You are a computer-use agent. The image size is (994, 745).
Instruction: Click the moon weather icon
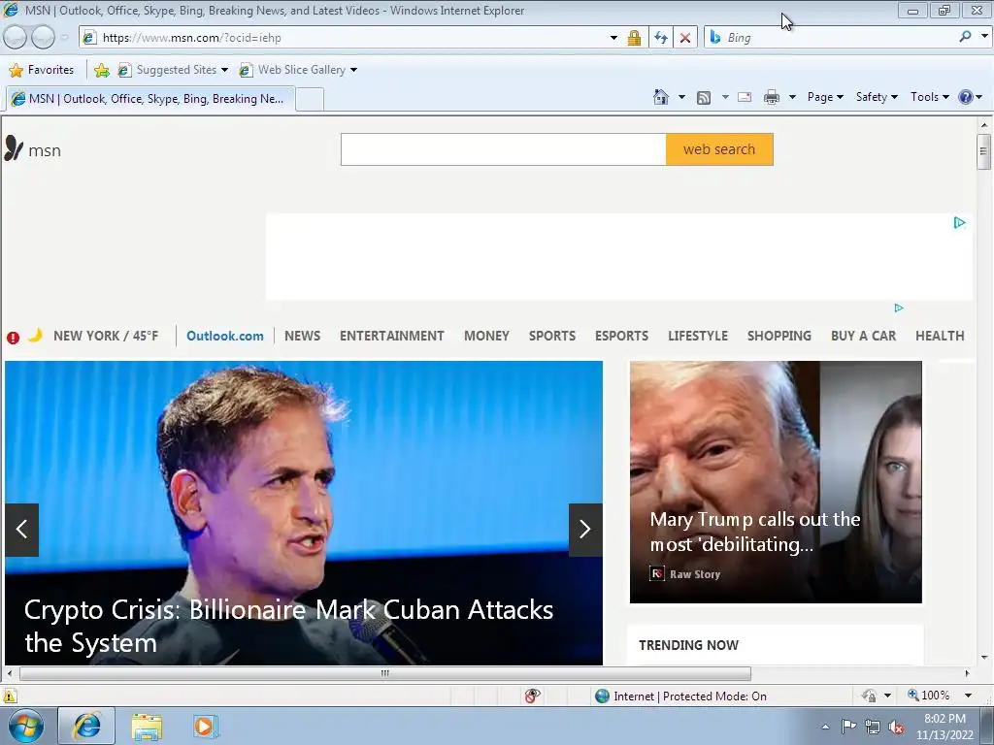tap(36, 335)
